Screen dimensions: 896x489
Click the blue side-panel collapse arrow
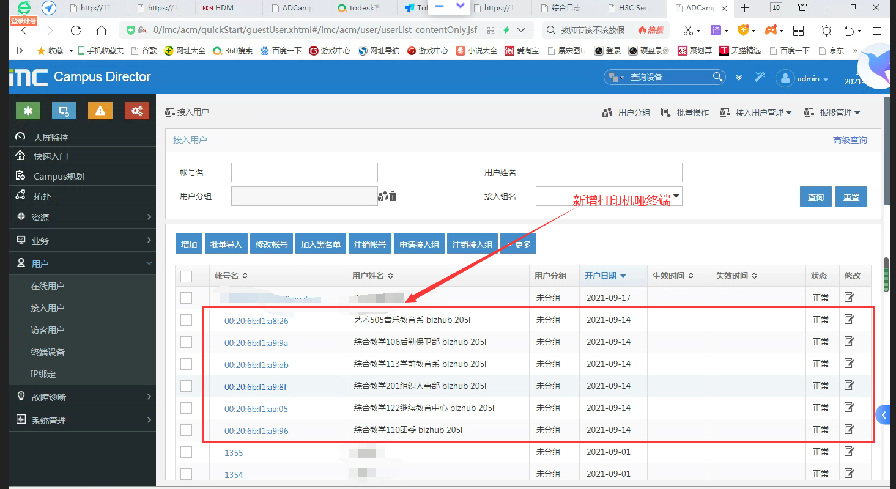(x=884, y=416)
